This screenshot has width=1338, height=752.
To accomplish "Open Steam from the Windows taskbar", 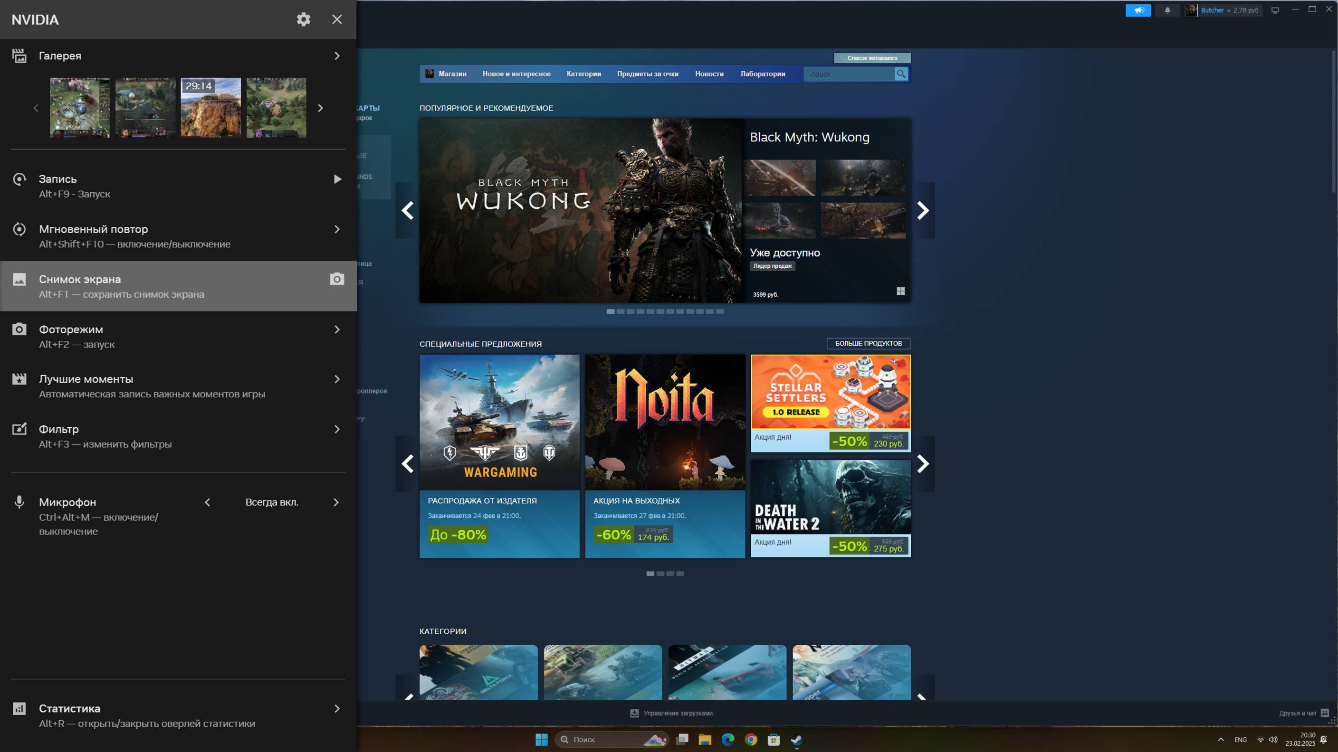I will coord(796,739).
